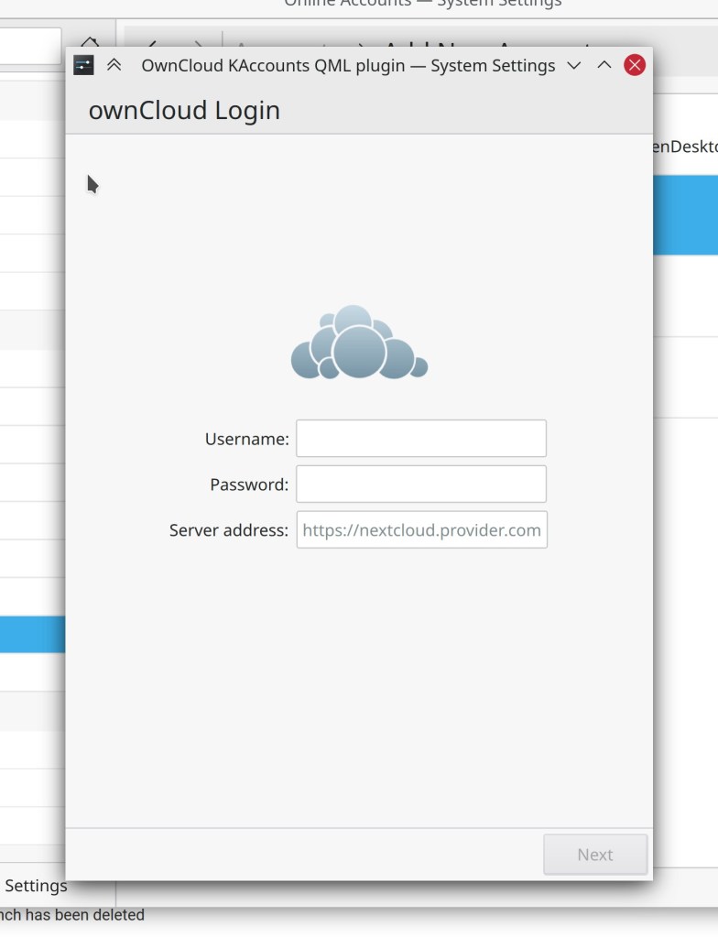Click the OpenDesktop entry behind dialog

(685, 147)
